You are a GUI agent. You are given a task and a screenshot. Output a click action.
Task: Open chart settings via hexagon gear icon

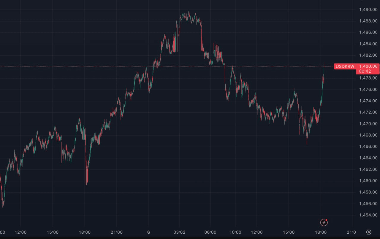pos(369,232)
